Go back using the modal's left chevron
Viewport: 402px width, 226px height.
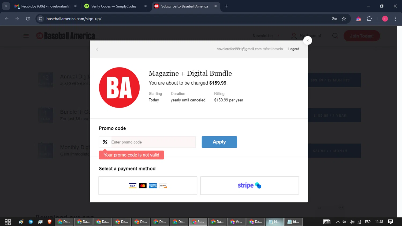pyautogui.click(x=97, y=49)
